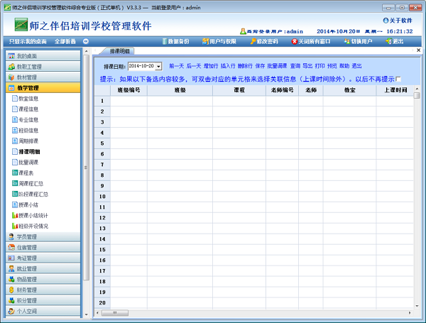The width and height of the screenshot is (426, 323).
Task: Select row 5 header in the grid
Action: click(102, 143)
